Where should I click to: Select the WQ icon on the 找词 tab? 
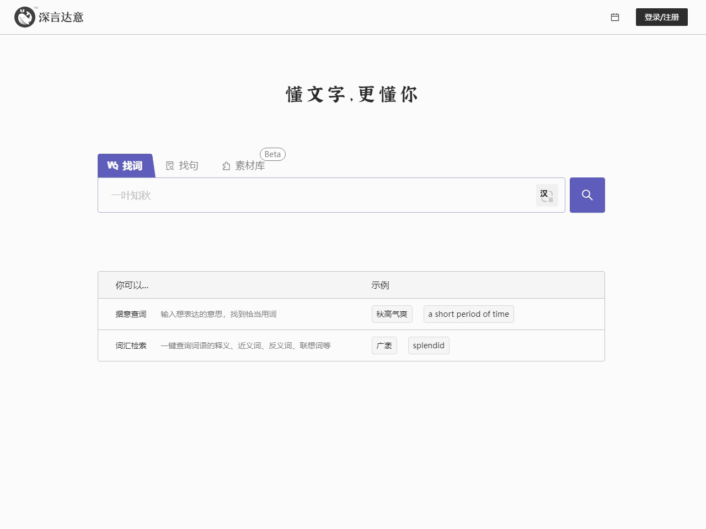pos(111,165)
